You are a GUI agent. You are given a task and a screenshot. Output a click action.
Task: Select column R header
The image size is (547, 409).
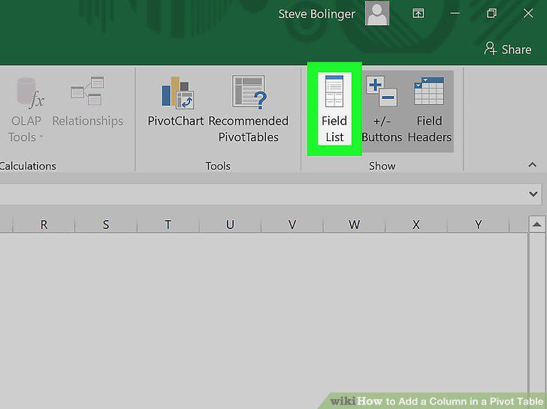click(44, 224)
